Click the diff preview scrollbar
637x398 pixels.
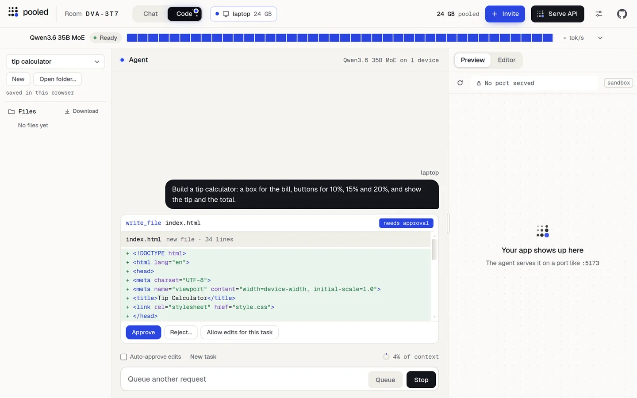434,249
